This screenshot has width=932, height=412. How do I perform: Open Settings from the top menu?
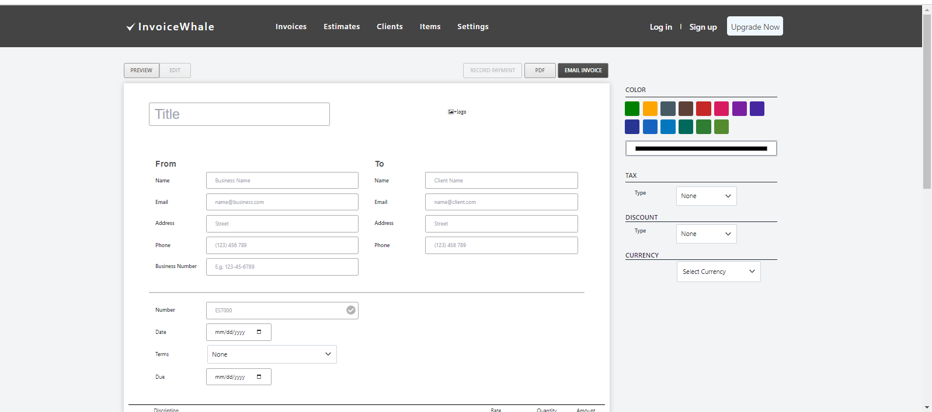[x=473, y=27]
